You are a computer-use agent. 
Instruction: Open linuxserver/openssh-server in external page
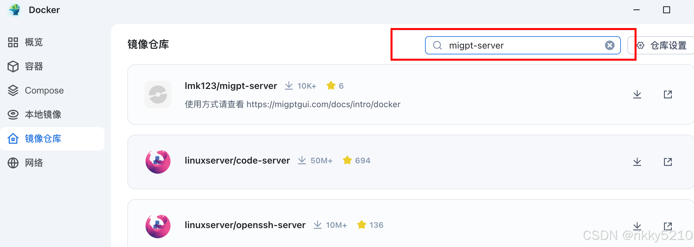[668, 226]
